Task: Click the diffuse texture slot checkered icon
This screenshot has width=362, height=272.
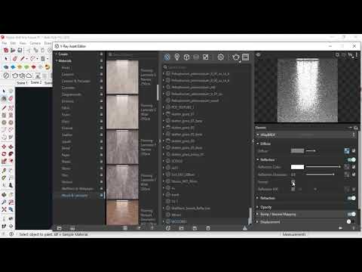Action: point(347,151)
